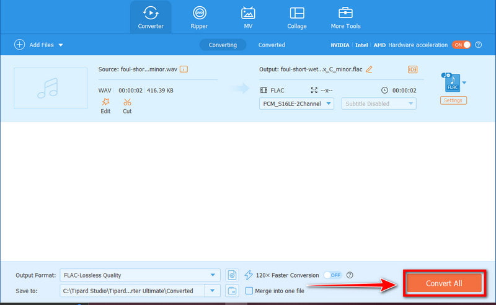
Task: Open Edit star wand icon
Action: pos(105,102)
